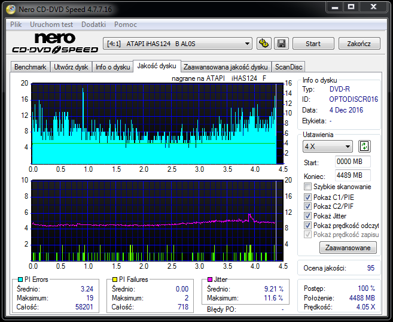Click the Błędy PO label
The width and height of the screenshot is (393, 322).
click(221, 309)
